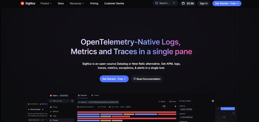Open the 4 services dropdown
259x122 pixels.
(90, 107)
